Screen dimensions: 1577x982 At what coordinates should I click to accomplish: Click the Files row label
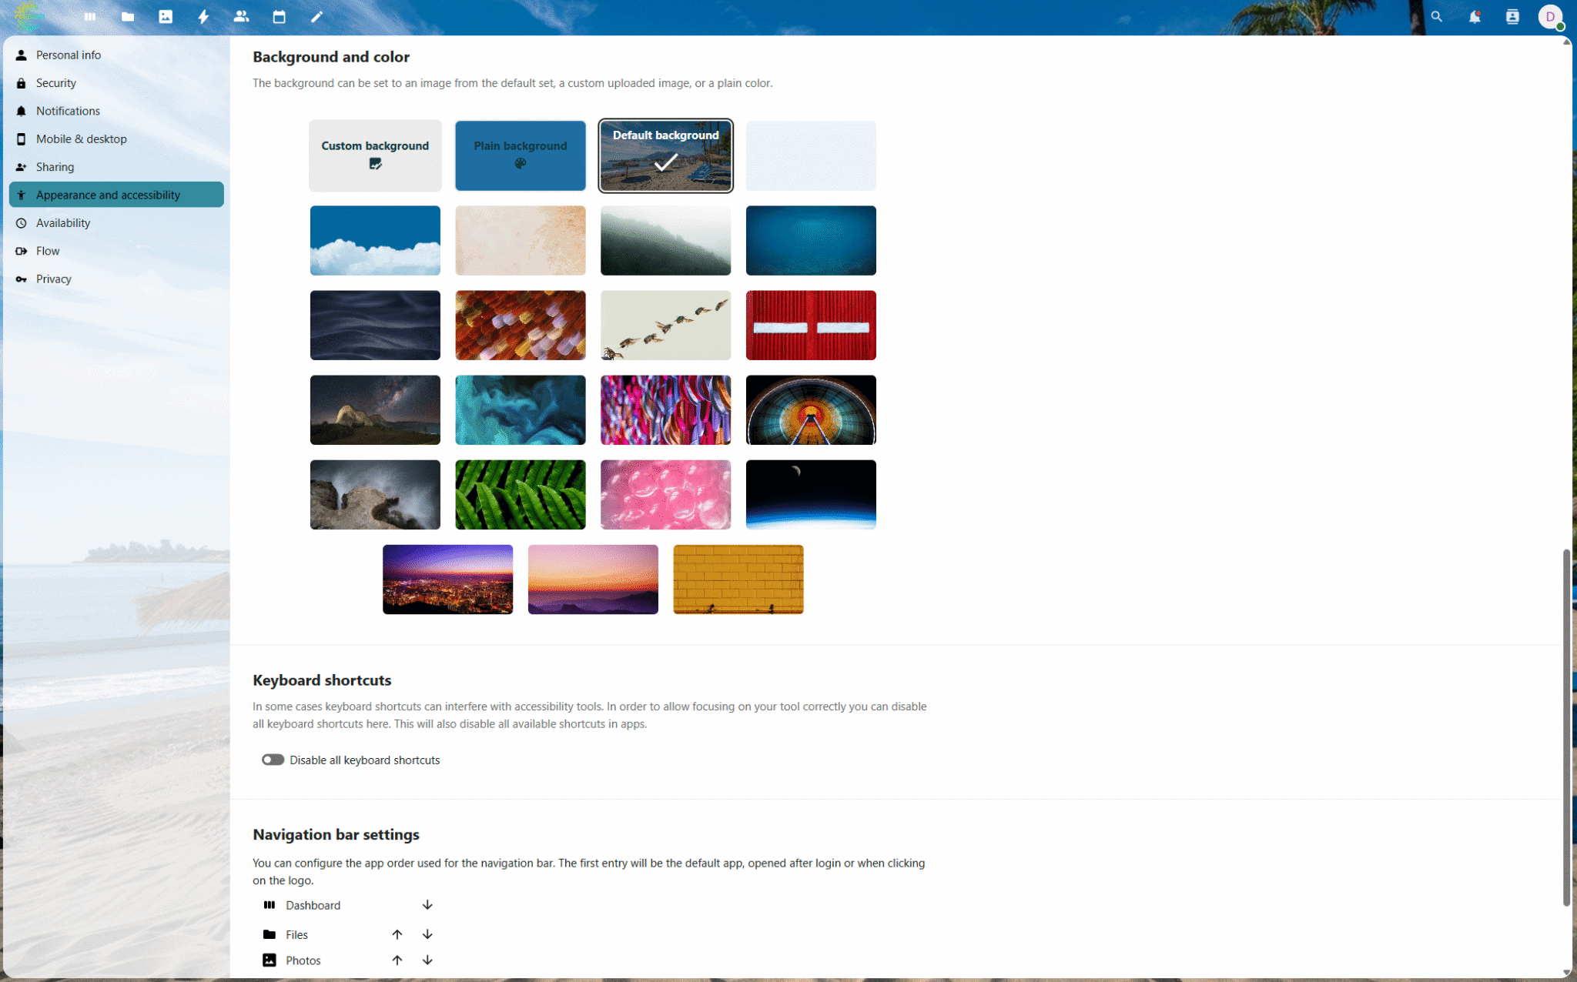(296, 934)
